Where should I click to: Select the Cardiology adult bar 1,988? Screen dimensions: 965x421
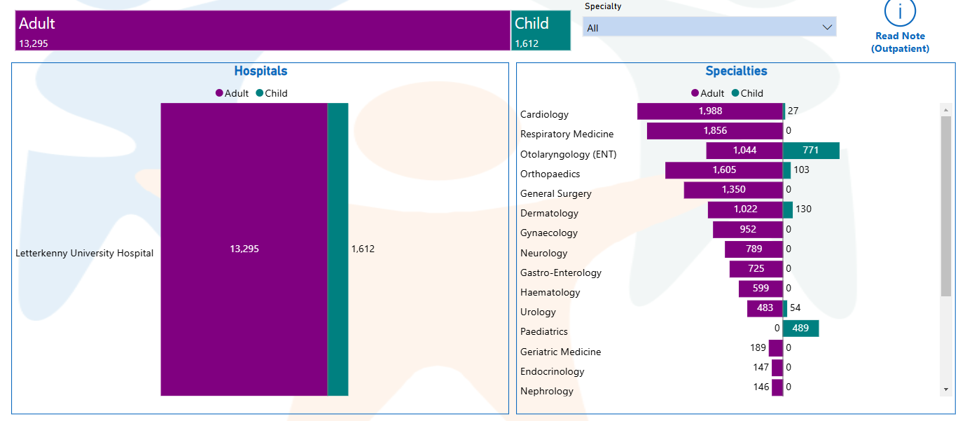709,111
